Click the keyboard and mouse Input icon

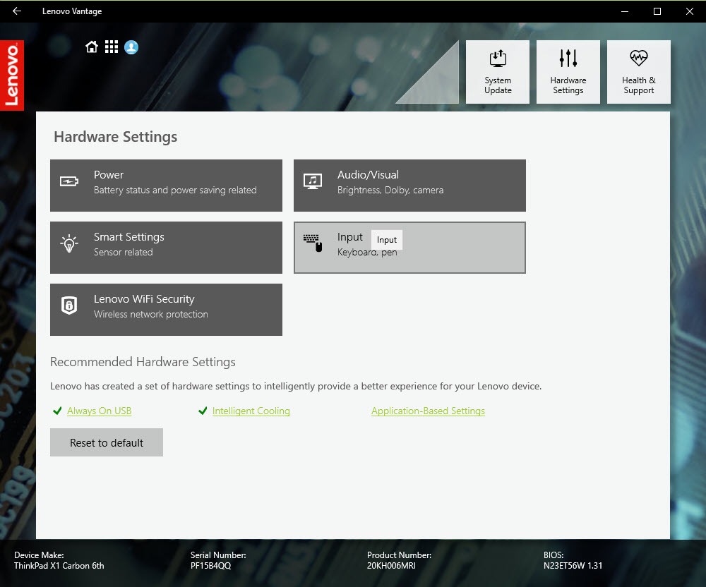click(x=312, y=243)
